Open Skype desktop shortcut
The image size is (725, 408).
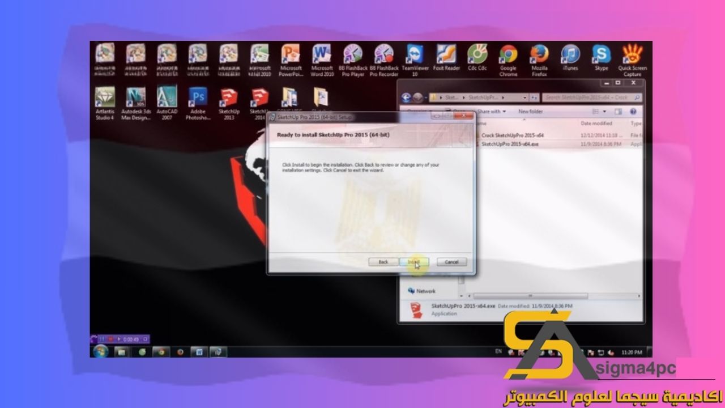(602, 58)
